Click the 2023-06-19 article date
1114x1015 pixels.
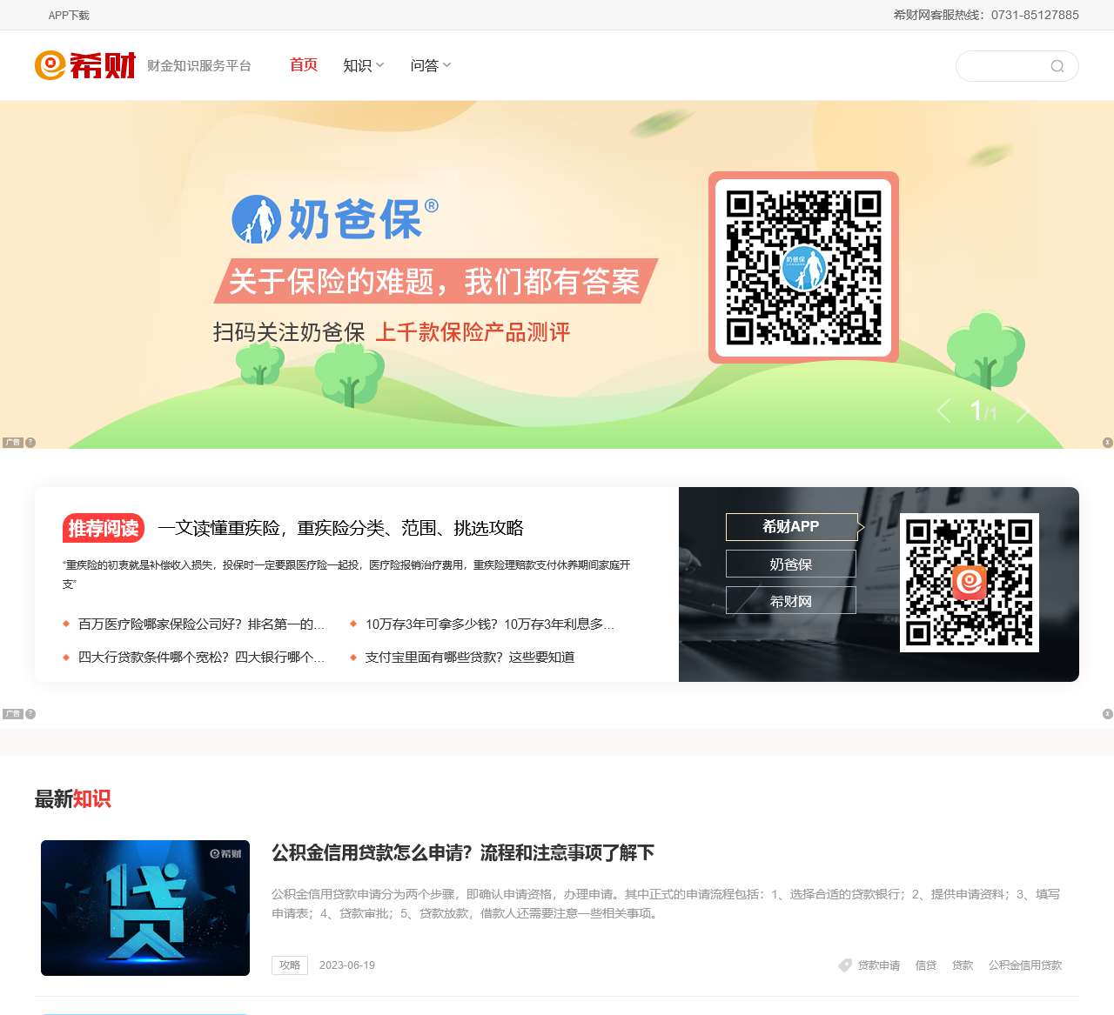(347, 965)
